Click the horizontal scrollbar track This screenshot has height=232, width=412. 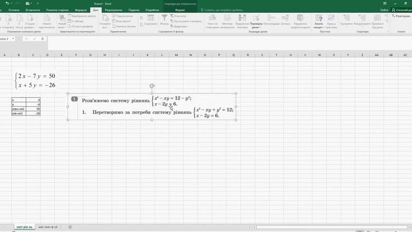point(332,227)
